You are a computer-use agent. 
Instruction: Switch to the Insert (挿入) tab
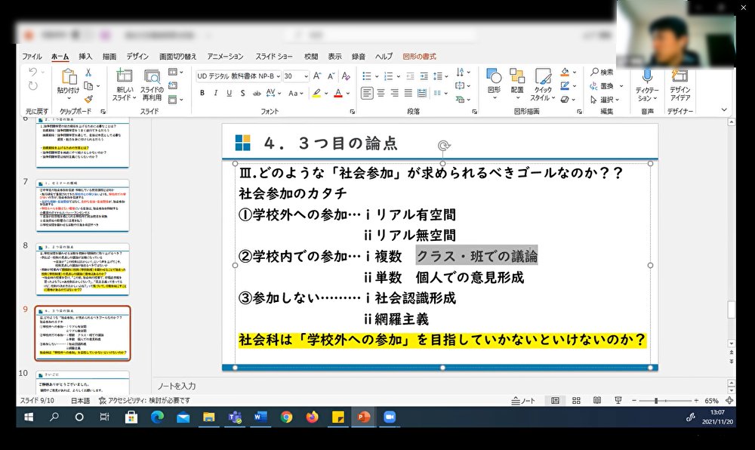click(x=85, y=57)
